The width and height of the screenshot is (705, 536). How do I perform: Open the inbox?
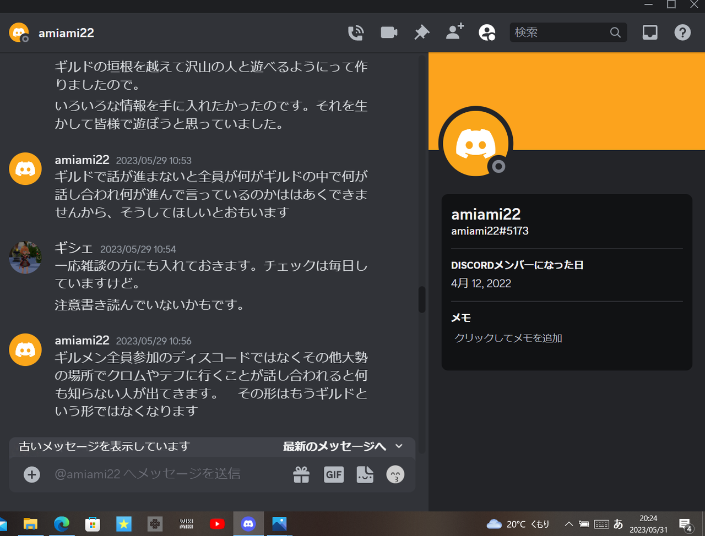click(650, 32)
